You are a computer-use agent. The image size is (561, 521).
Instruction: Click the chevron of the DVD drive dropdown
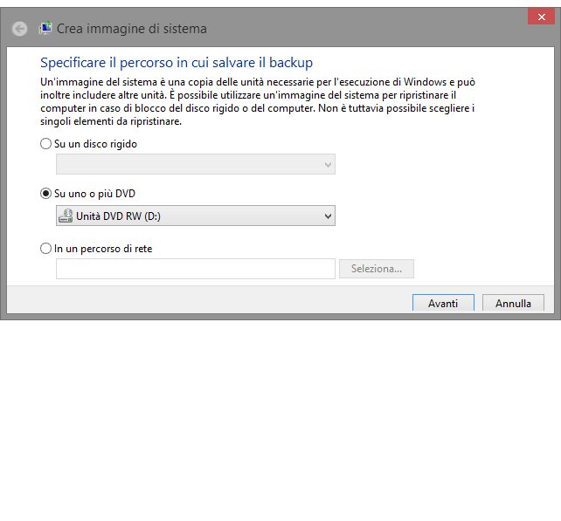(328, 216)
